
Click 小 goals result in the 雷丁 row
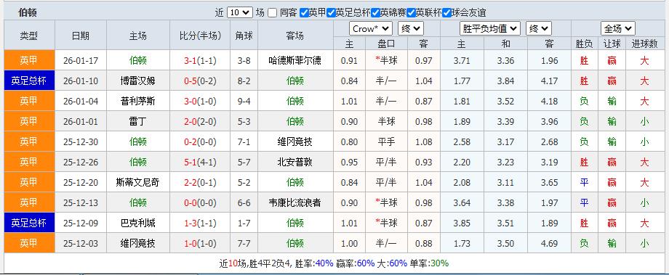click(x=645, y=122)
